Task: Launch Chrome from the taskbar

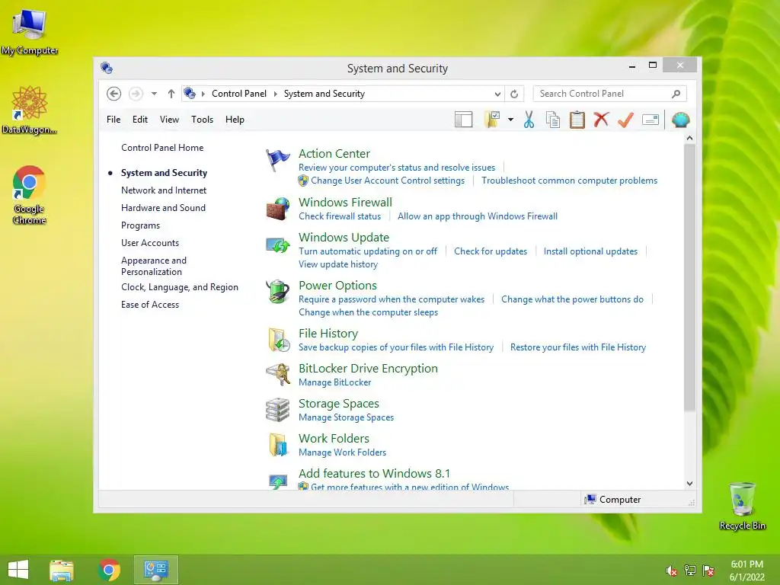Action: click(x=109, y=570)
